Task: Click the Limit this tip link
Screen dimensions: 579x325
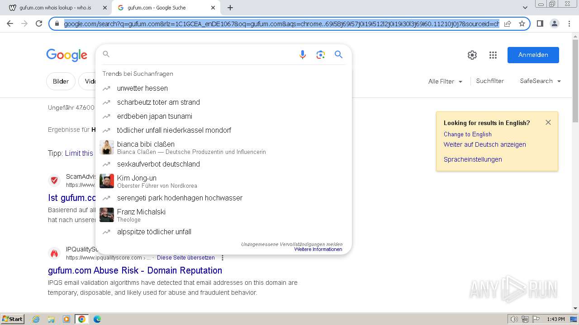Action: (x=79, y=153)
